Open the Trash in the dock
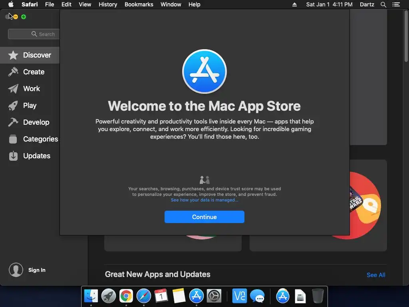The image size is (409, 307). (318, 296)
